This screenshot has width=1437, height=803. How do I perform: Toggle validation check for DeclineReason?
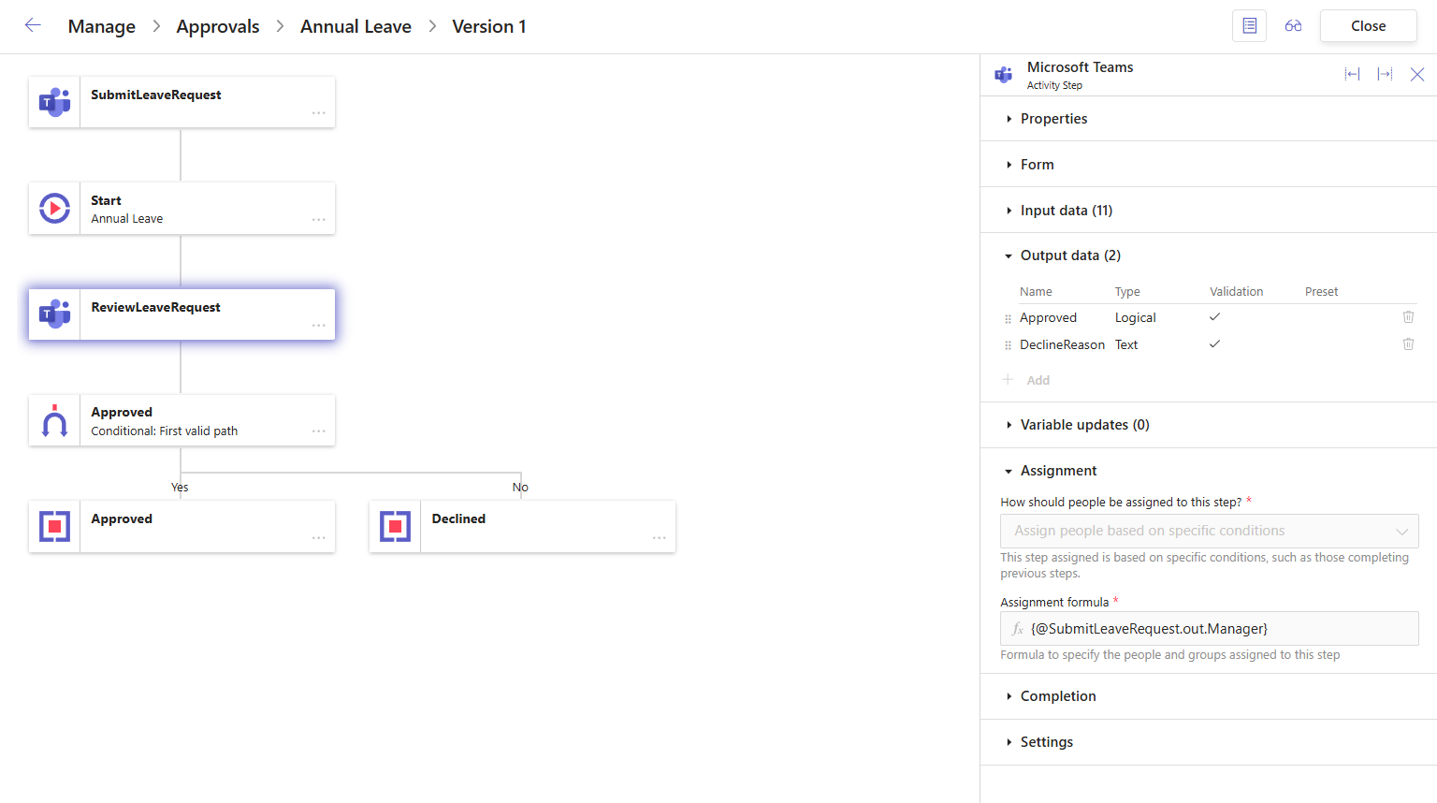1214,344
